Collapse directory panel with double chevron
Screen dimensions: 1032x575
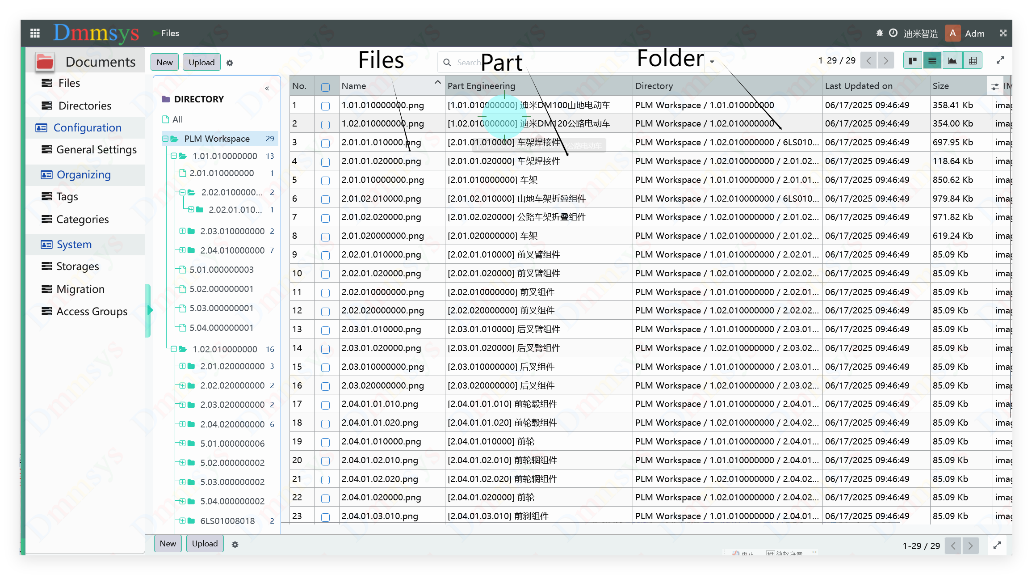click(267, 89)
